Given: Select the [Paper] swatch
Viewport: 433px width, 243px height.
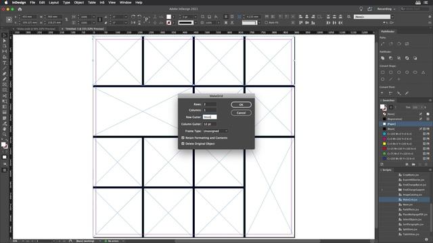Looking at the screenshot, I should point(405,124).
